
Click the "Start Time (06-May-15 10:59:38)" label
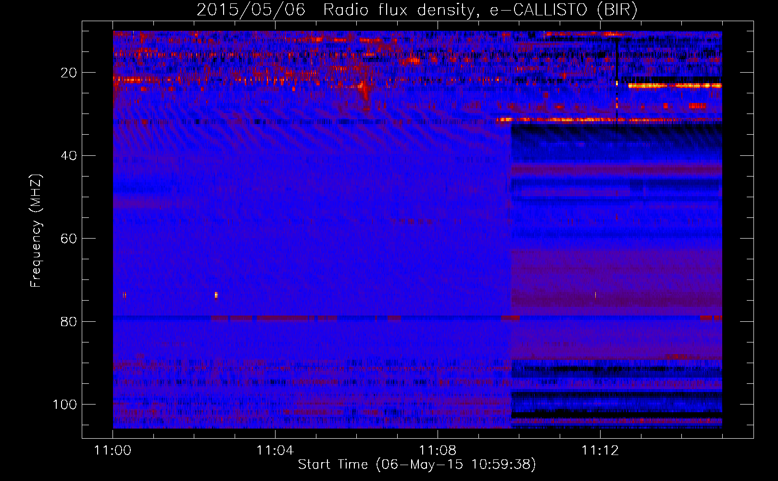pos(417,464)
